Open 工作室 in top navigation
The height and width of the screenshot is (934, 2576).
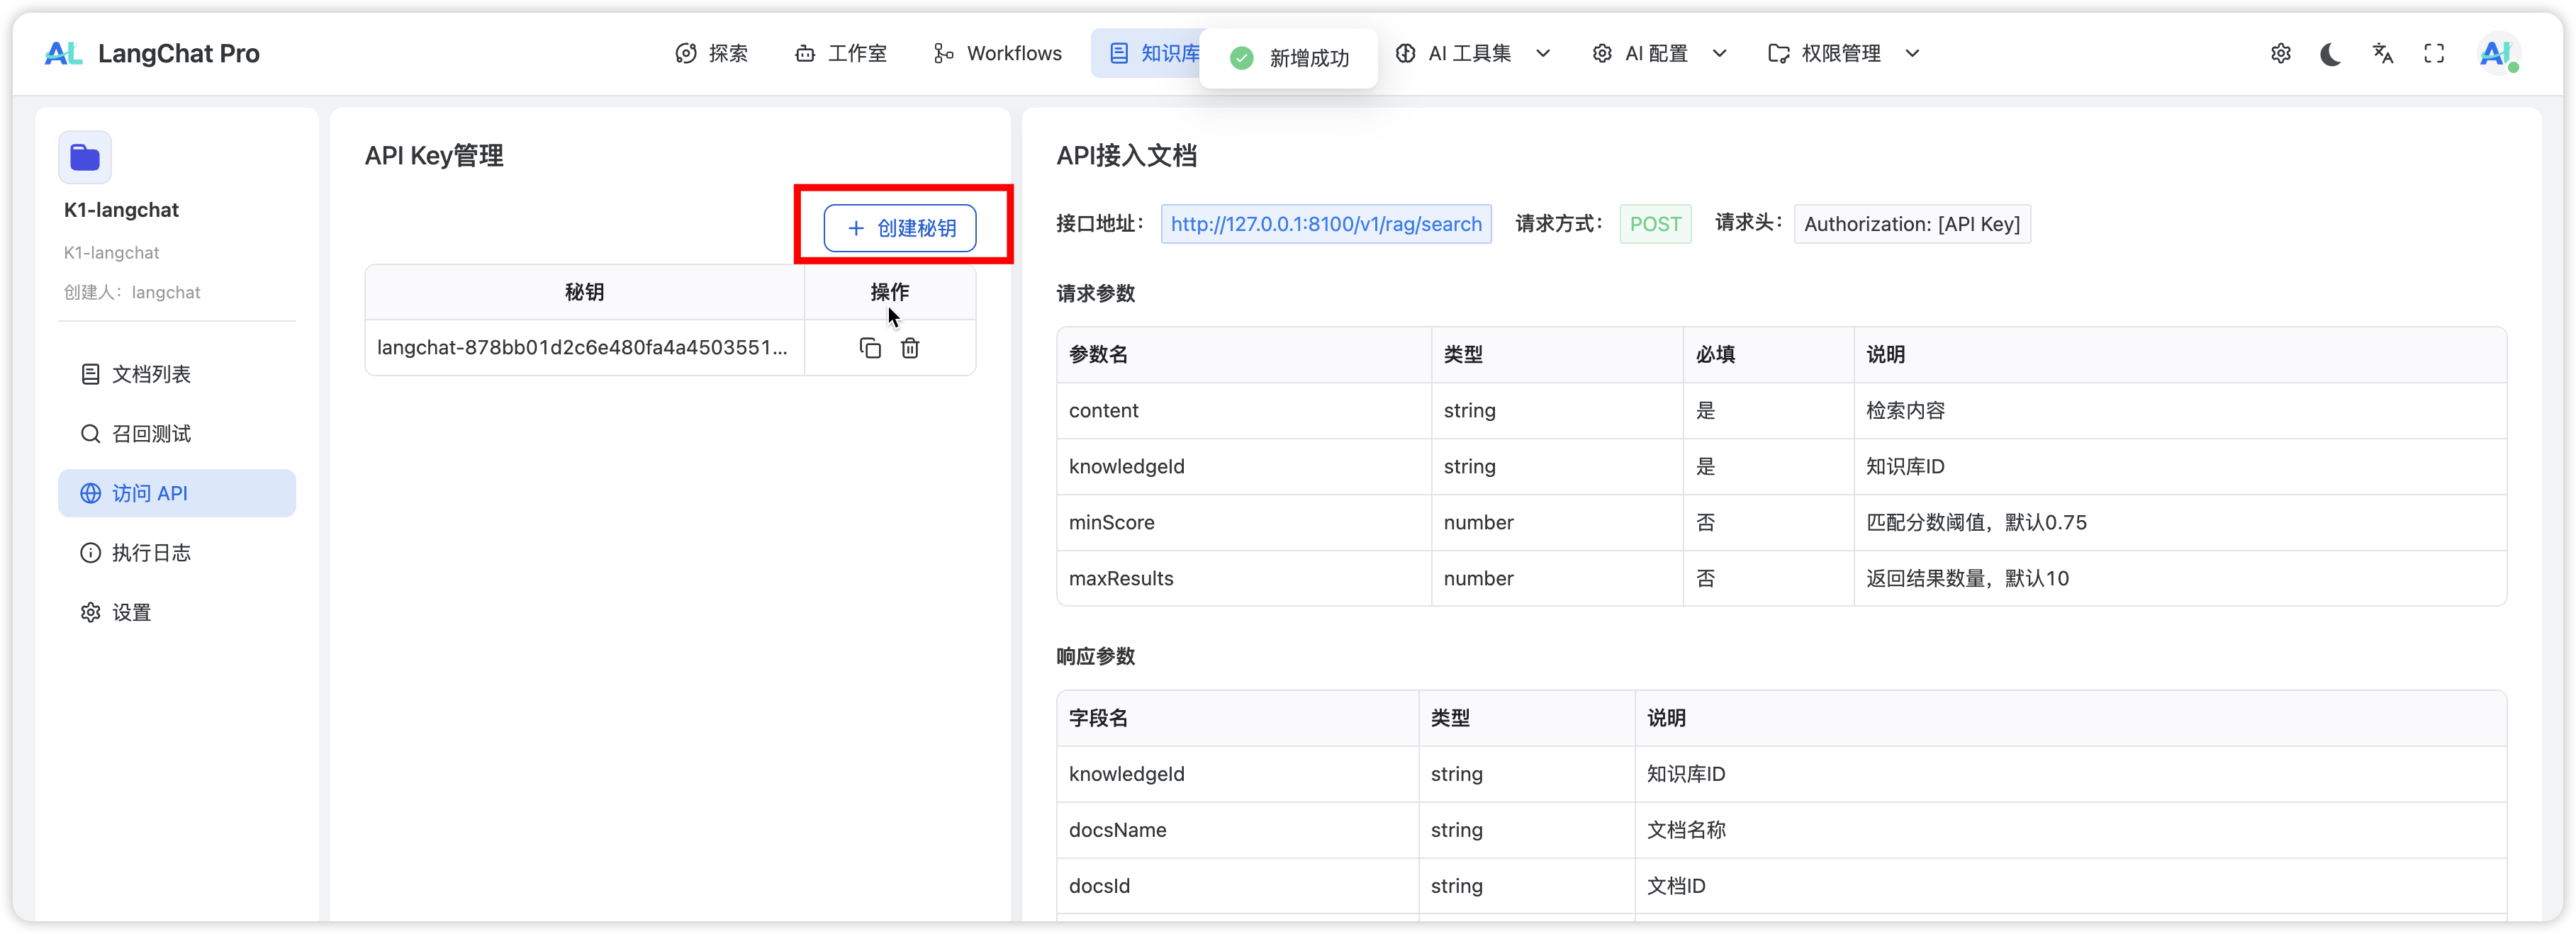coord(841,54)
